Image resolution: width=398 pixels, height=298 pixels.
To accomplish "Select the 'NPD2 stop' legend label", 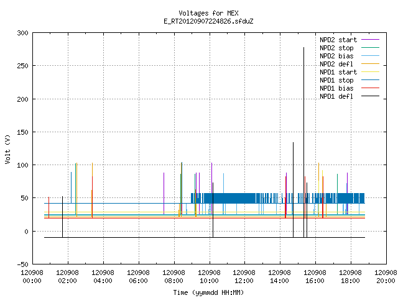I will [336, 48].
